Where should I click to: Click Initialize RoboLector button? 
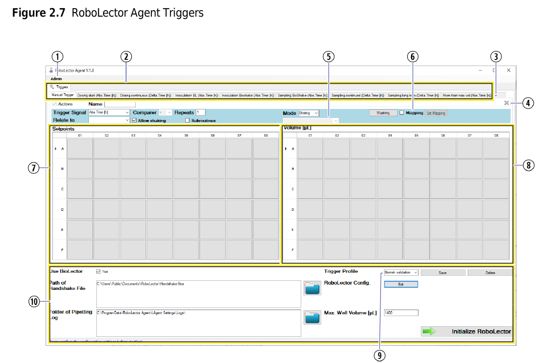[x=467, y=332]
